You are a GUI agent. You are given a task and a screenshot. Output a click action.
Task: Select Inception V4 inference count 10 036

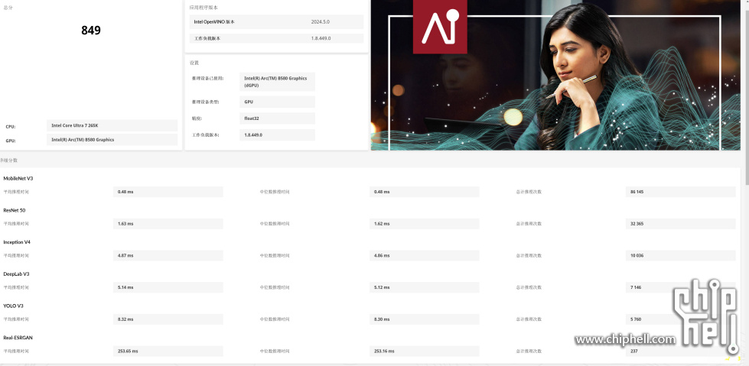pos(681,256)
